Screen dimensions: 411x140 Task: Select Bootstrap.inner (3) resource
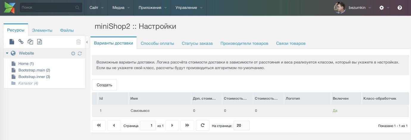[34, 77]
